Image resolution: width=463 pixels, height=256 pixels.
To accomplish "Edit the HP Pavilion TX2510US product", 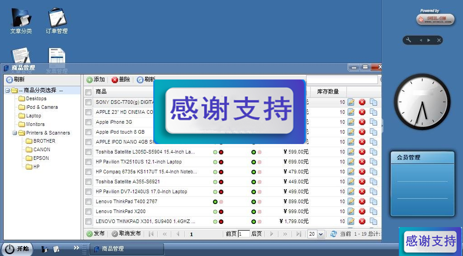I will point(351,162).
